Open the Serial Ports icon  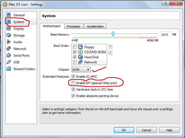tap(9, 55)
